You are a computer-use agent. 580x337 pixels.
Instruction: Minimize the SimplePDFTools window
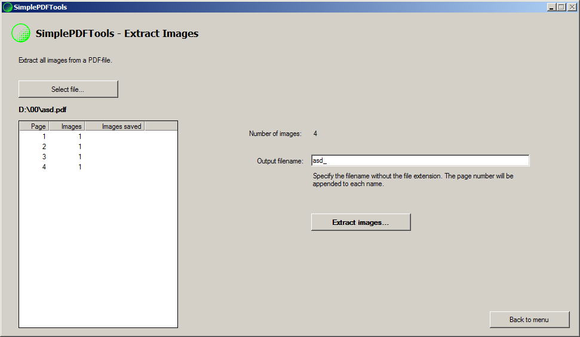[551, 7]
